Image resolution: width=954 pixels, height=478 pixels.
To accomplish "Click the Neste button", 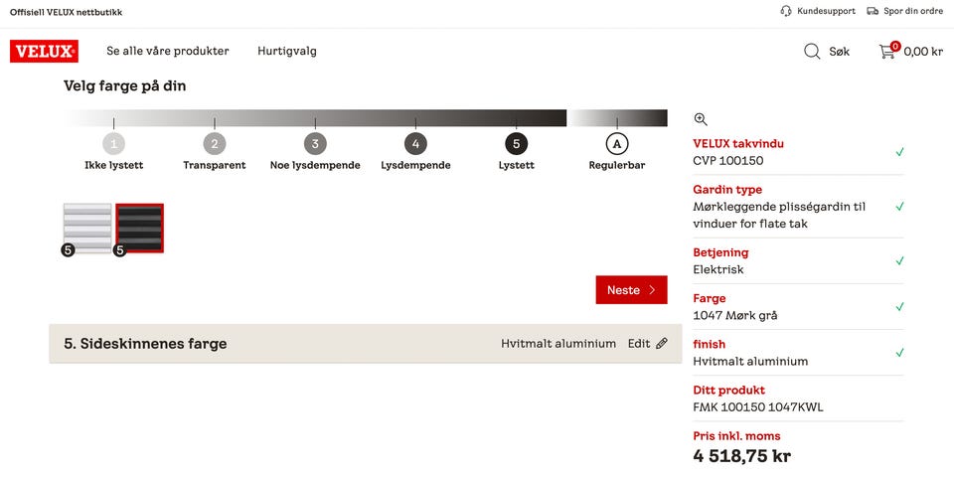I will pyautogui.click(x=632, y=290).
